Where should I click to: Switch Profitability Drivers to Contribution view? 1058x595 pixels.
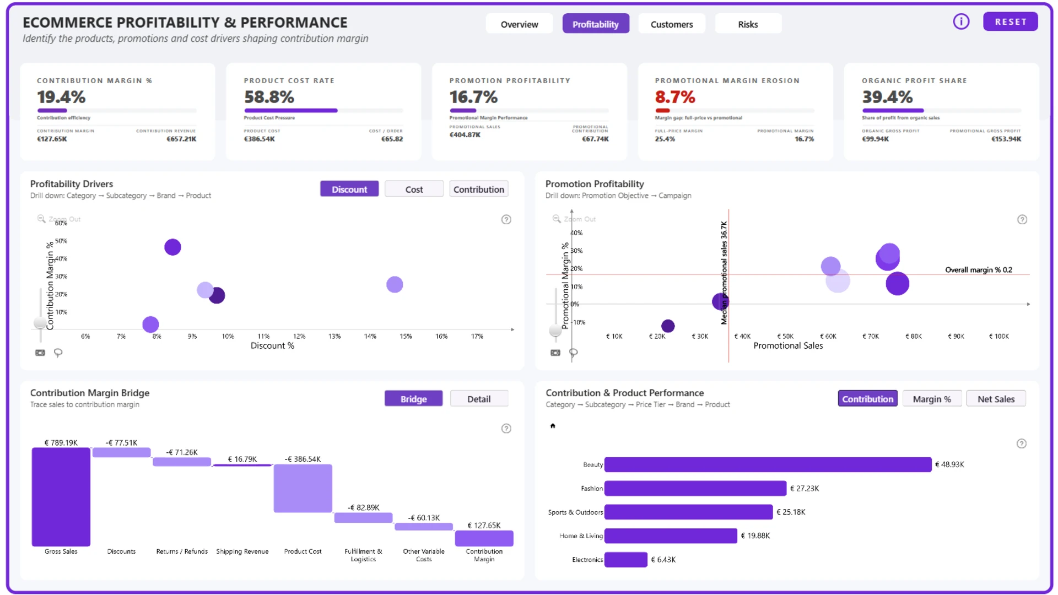pyautogui.click(x=478, y=189)
